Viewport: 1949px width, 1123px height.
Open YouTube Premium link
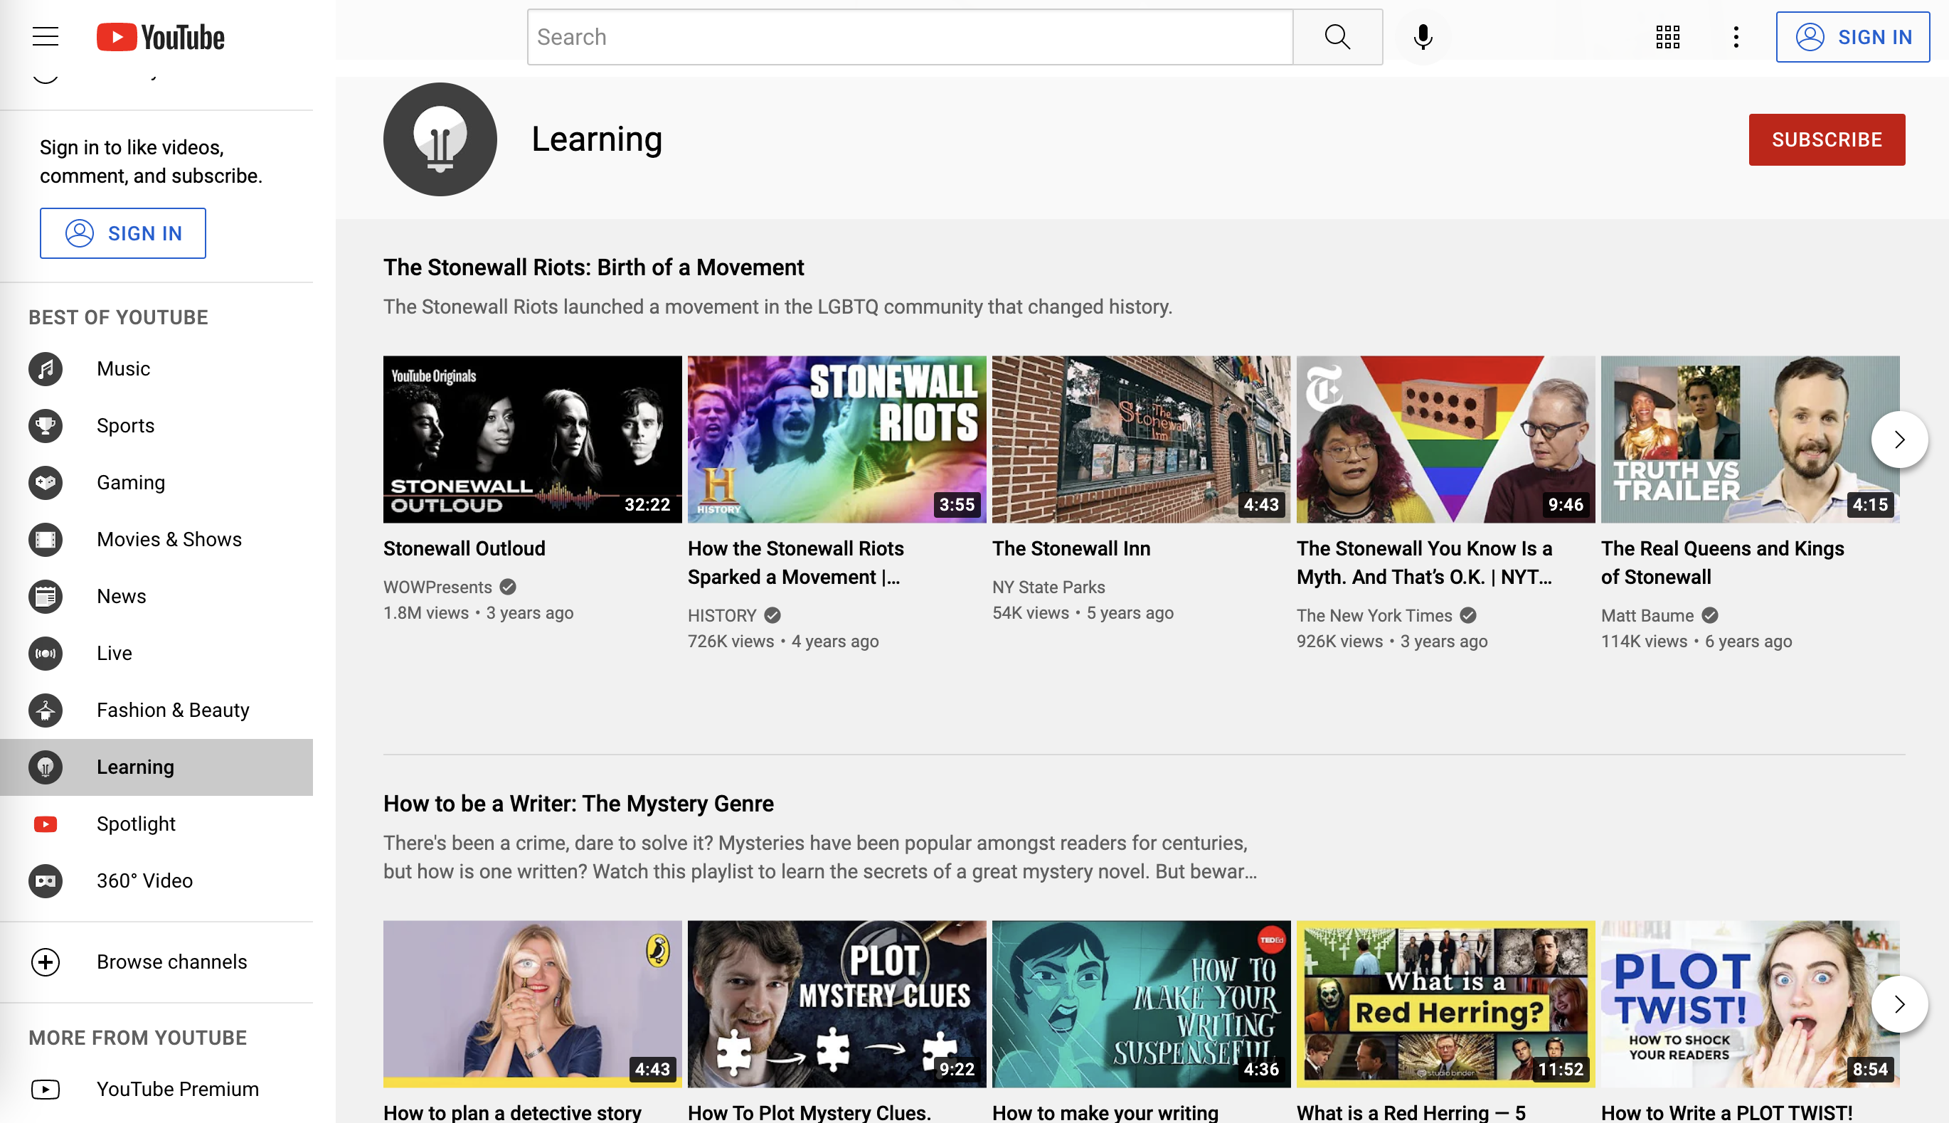click(x=156, y=1089)
